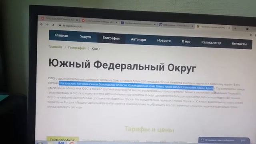Open the Главная menu item
This screenshot has width=256, height=144.
(x=61, y=36)
